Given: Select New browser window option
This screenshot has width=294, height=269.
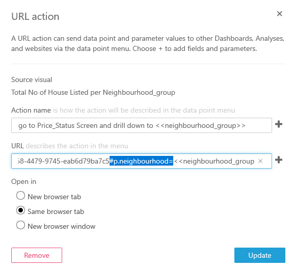Looking at the screenshot, I should click(x=20, y=225).
